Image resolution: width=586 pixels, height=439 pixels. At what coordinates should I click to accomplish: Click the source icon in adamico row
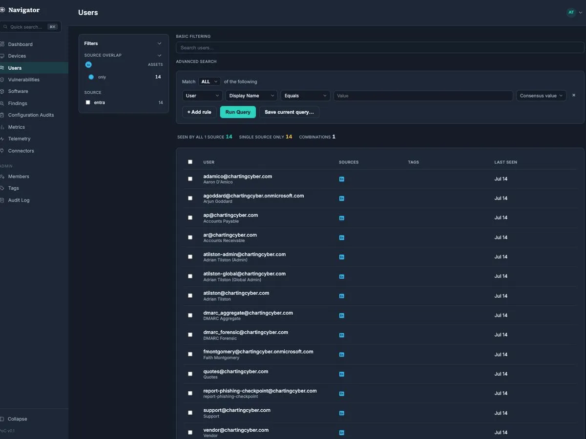(x=342, y=179)
